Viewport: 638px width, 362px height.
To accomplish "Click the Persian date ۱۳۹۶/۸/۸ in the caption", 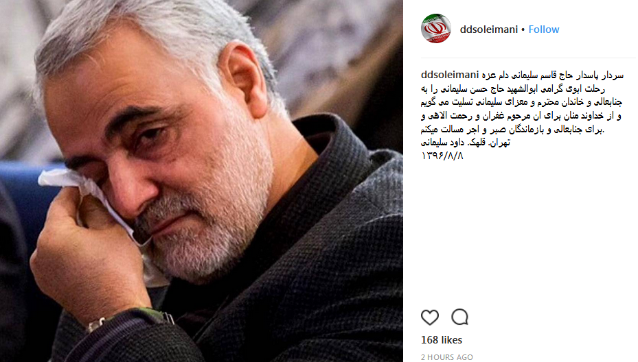I will [442, 156].
